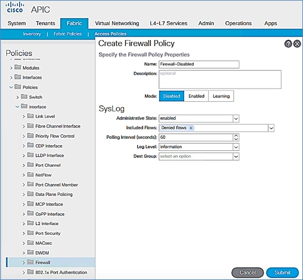Click the Name input field

(199, 65)
